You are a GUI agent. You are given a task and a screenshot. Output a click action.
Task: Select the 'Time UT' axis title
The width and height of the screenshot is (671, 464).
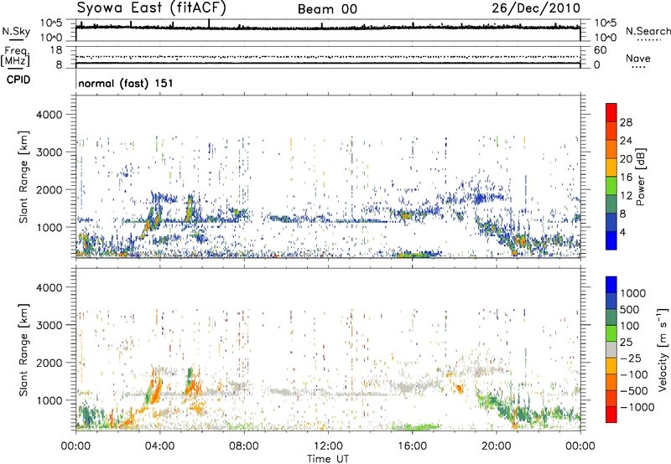click(328, 459)
